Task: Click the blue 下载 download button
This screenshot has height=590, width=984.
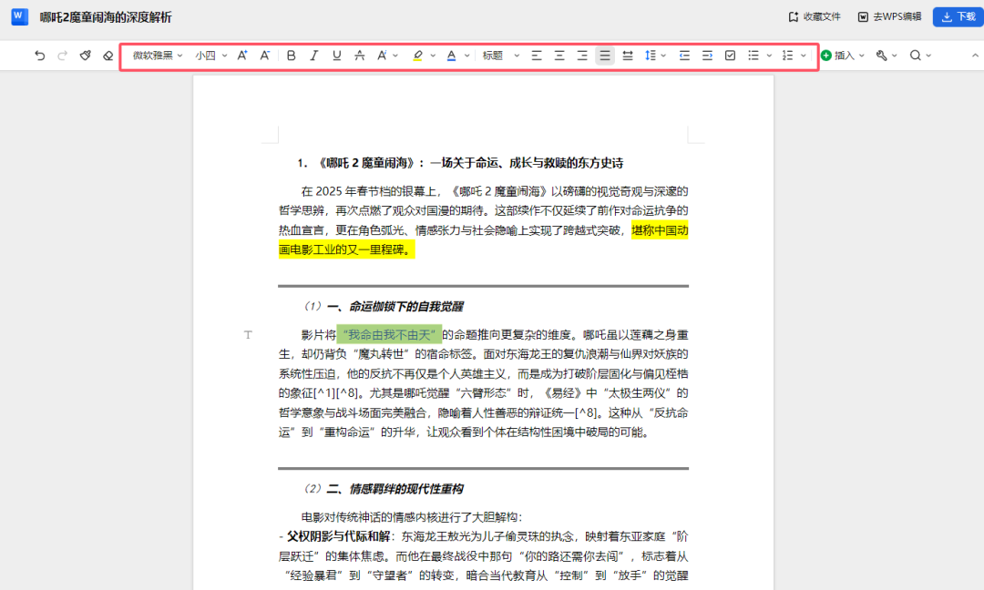Action: 958,17
